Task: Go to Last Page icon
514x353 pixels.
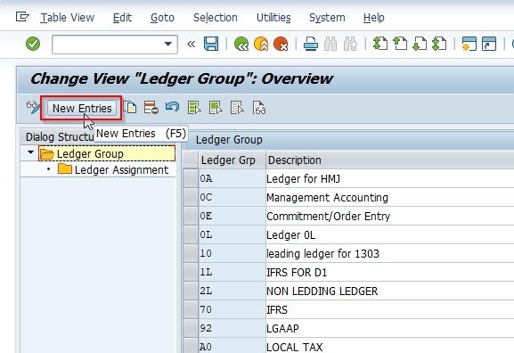Action: [x=439, y=44]
